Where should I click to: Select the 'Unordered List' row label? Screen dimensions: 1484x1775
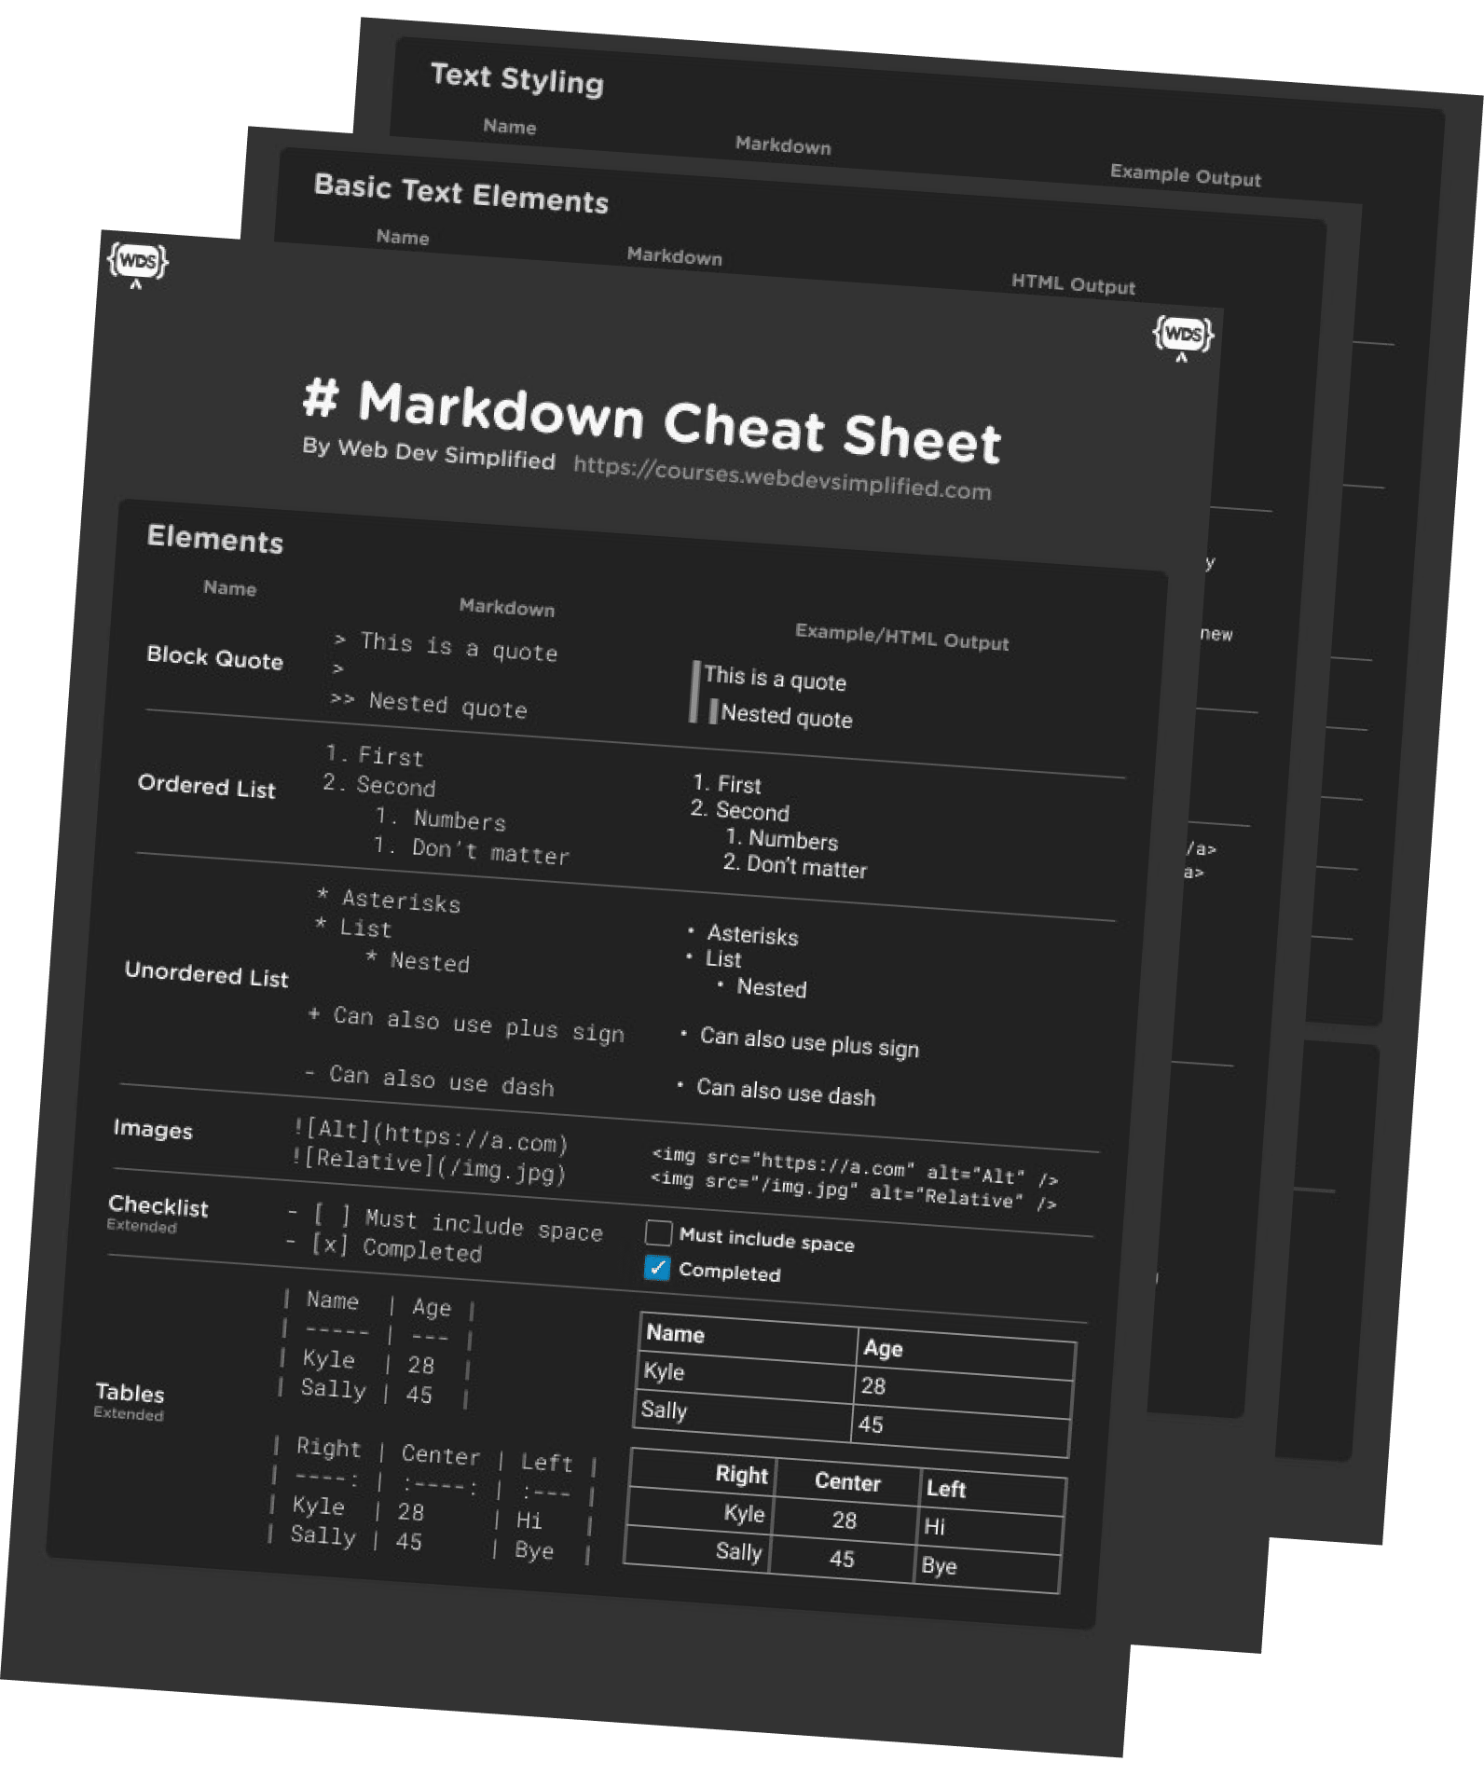point(207,974)
